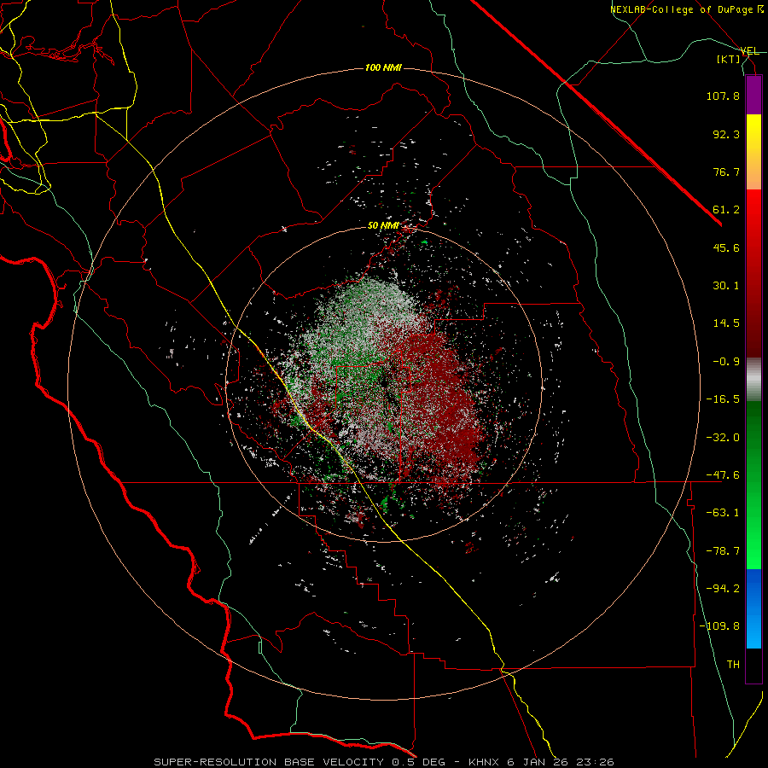Pick the black TH segment of the color bar
Image resolution: width=768 pixels, height=768 pixels.
(x=753, y=666)
